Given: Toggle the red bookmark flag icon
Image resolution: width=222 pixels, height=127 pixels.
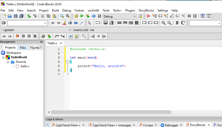Looking at the screenshot, I should (17, 36).
